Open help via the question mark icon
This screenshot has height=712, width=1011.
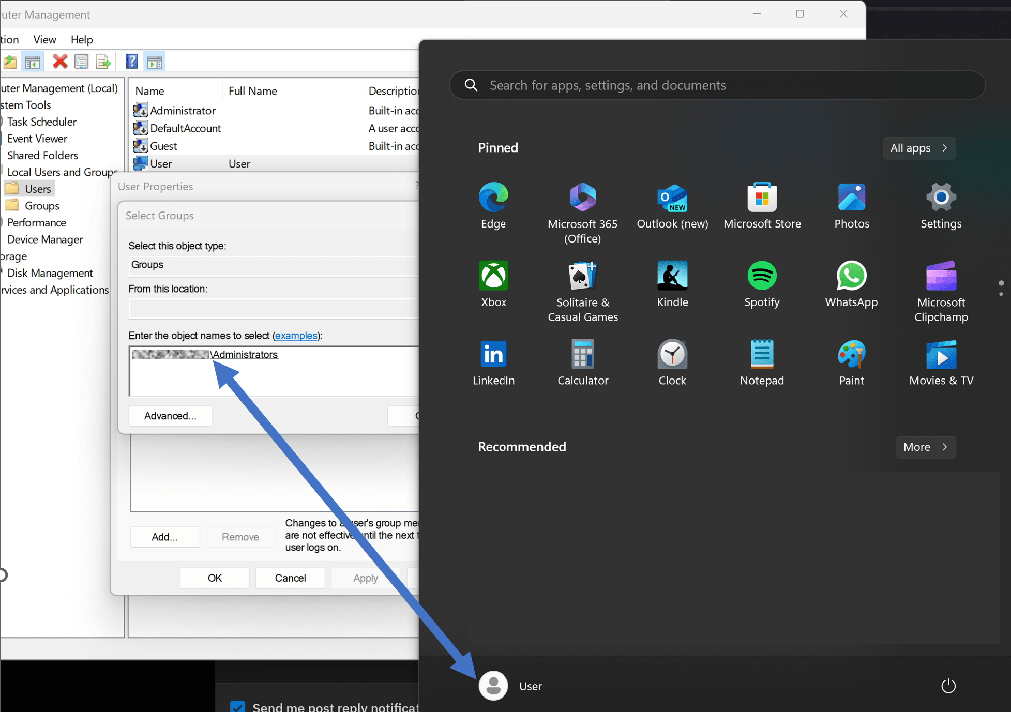point(131,61)
